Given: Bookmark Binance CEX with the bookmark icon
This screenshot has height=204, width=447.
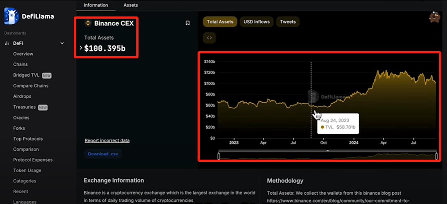Looking at the screenshot, I should coord(188,23).
